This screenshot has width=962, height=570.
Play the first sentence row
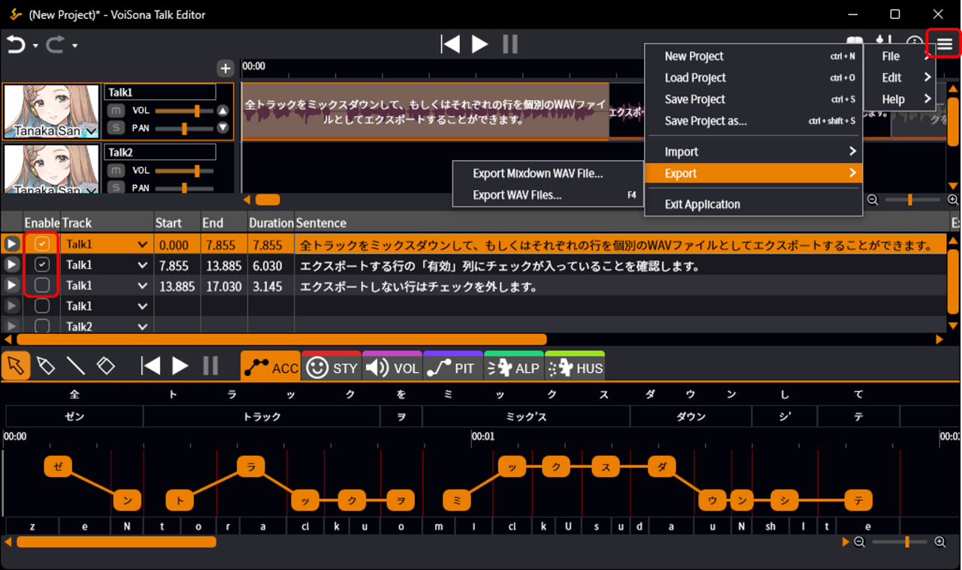11,244
